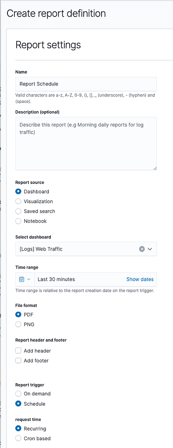Click the Report settings heading
Image resolution: width=173 pixels, height=448 pixels.
pyautogui.click(x=48, y=45)
